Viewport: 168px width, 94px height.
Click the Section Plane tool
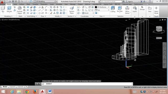click(72, 10)
